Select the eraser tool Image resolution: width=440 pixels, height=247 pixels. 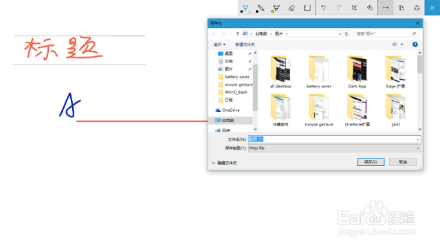[x=291, y=8]
